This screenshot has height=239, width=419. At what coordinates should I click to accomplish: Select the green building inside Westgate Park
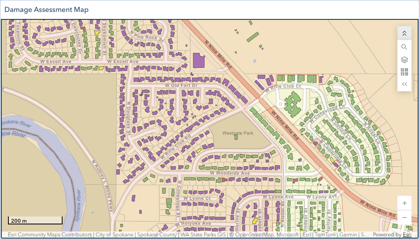[x=236, y=137]
